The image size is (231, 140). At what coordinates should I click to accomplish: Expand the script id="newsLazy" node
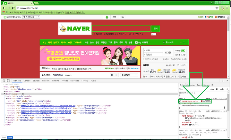(6, 118)
